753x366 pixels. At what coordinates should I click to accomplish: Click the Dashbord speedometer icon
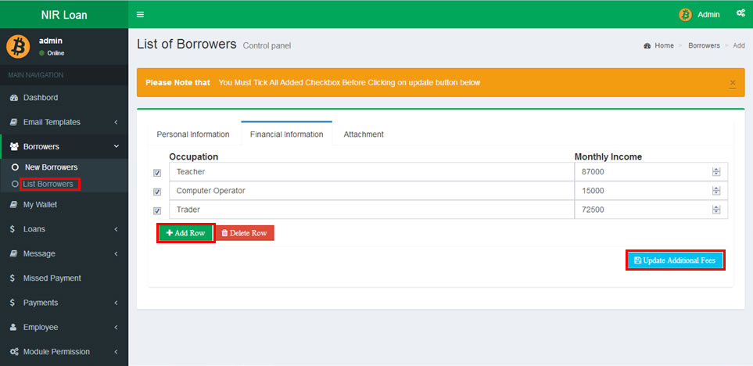tap(14, 98)
